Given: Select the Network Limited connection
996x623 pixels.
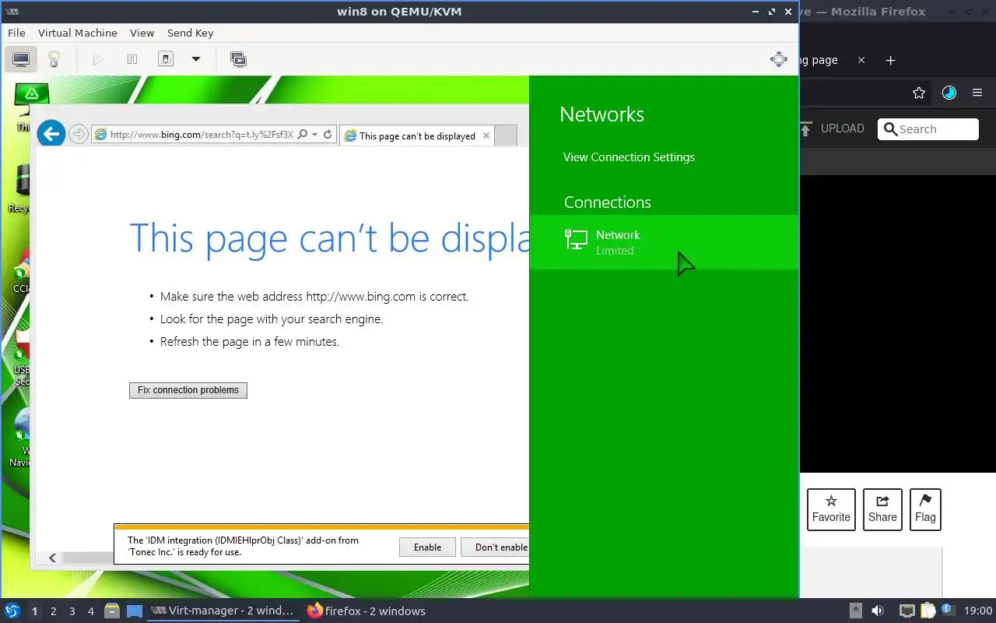Looking at the screenshot, I should pyautogui.click(x=664, y=242).
